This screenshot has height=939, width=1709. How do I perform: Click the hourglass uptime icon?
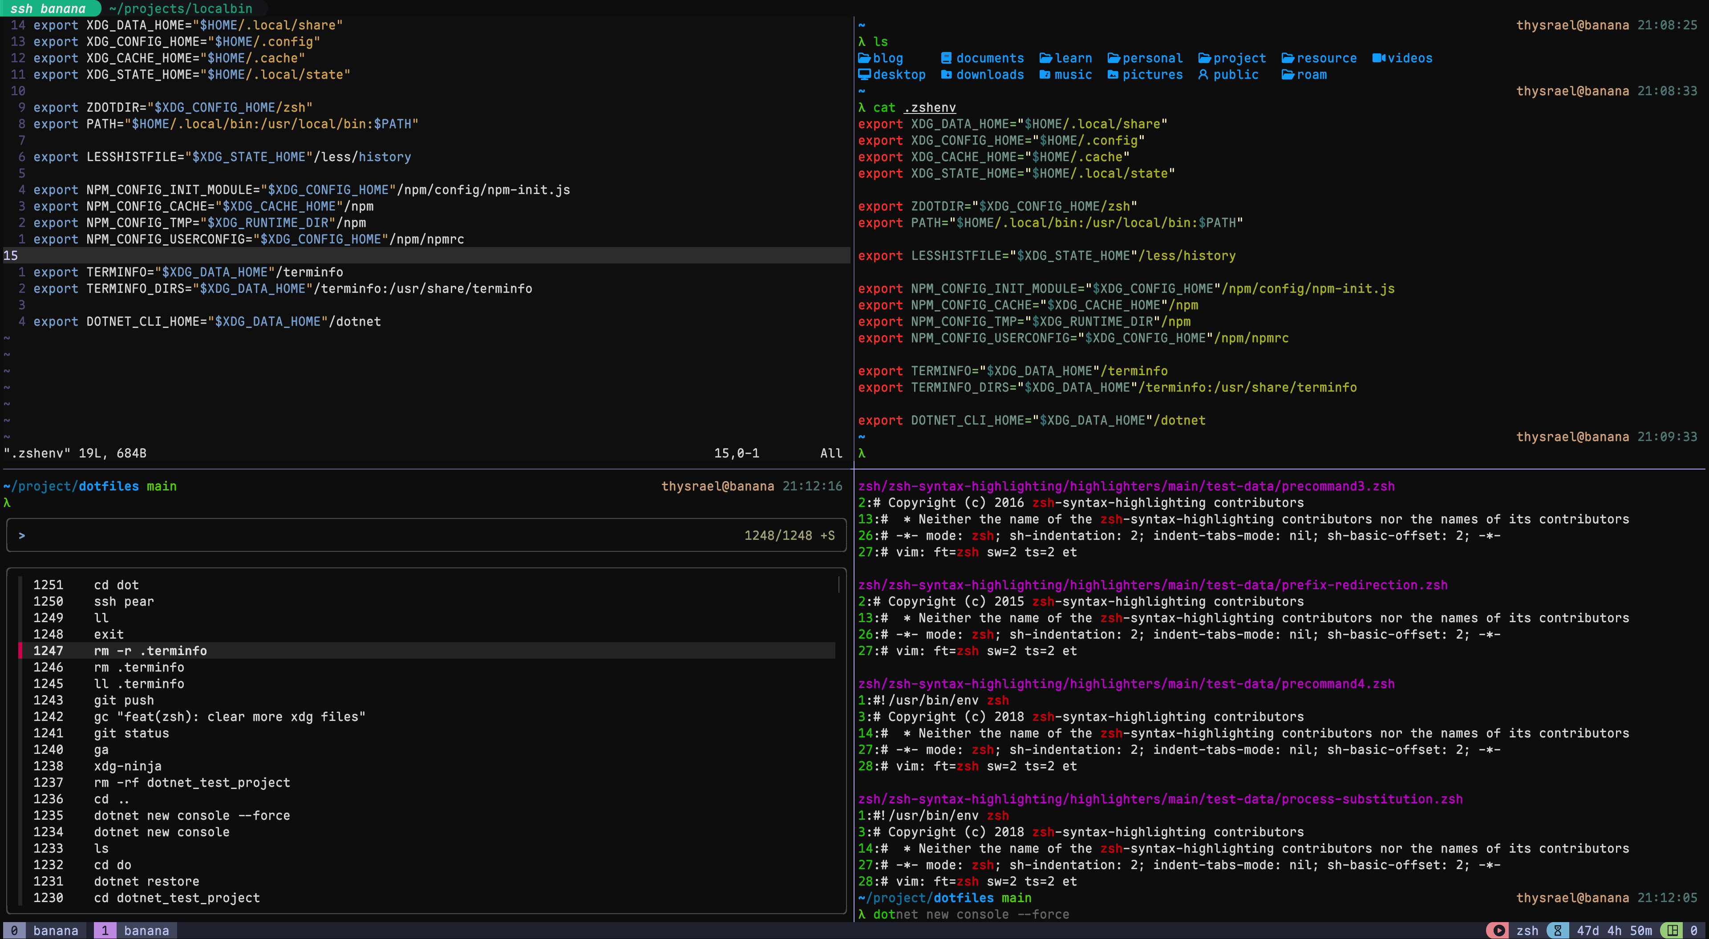coord(1558,931)
